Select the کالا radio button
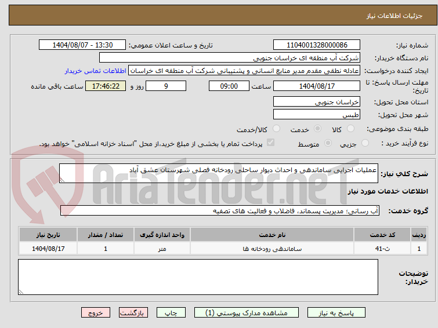Image resolution: width=438 pixels, height=328 pixels. click(350, 129)
